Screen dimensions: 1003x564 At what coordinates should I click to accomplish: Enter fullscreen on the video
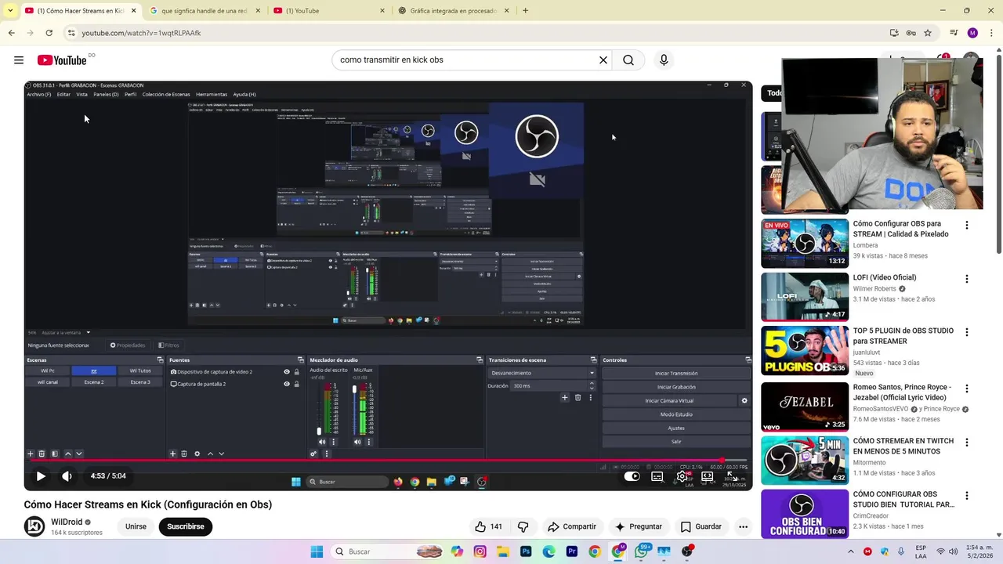731,476
